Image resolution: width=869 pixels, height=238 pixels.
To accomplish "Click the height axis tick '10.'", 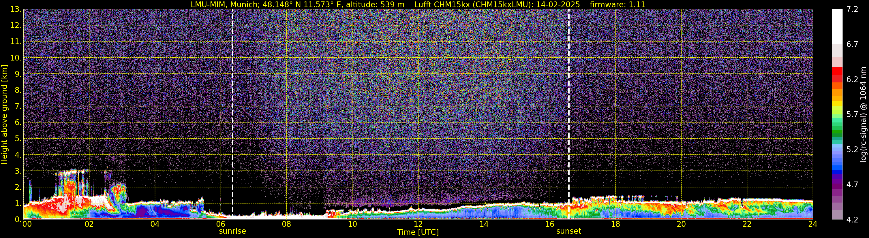I will pos(16,58).
